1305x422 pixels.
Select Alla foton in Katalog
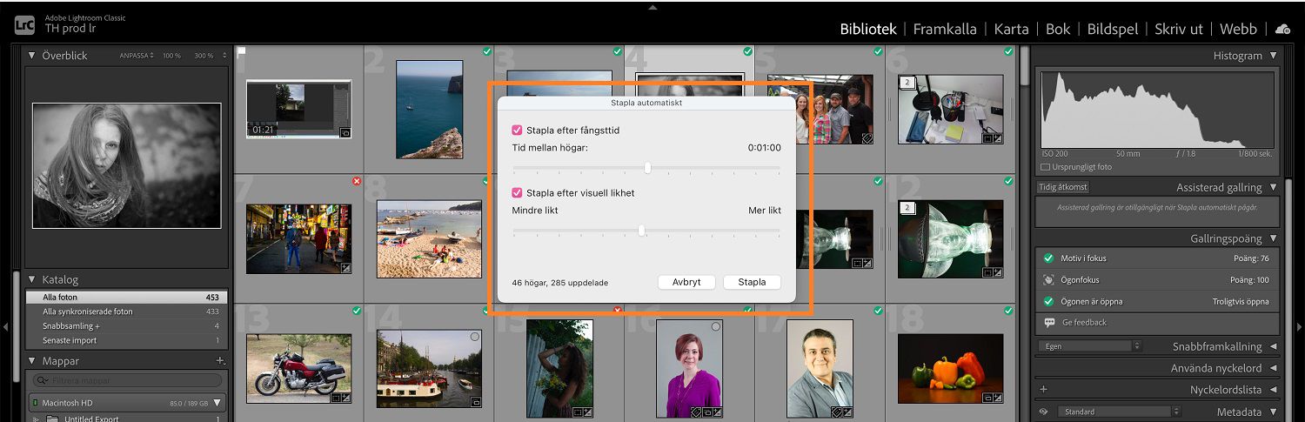coord(127,298)
